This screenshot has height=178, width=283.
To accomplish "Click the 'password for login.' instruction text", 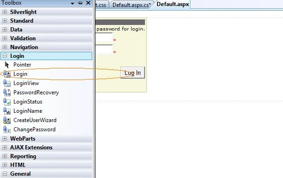I will point(120,29).
